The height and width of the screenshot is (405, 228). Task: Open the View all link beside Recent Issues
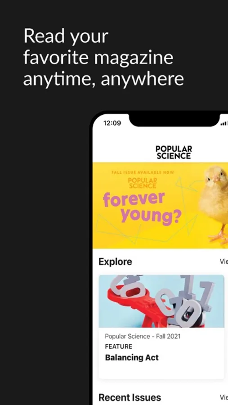(x=224, y=397)
